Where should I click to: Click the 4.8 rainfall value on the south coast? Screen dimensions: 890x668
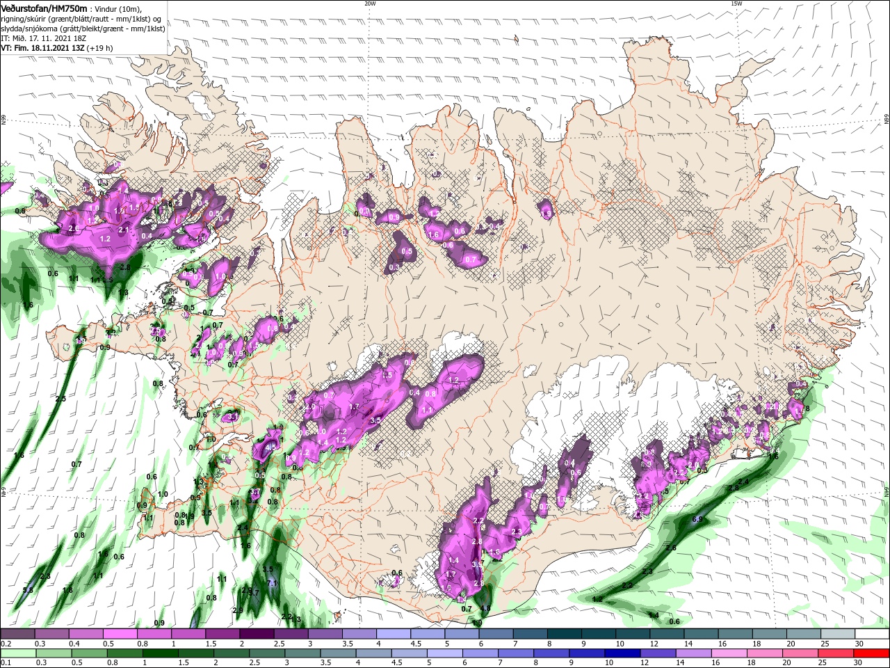(485, 608)
